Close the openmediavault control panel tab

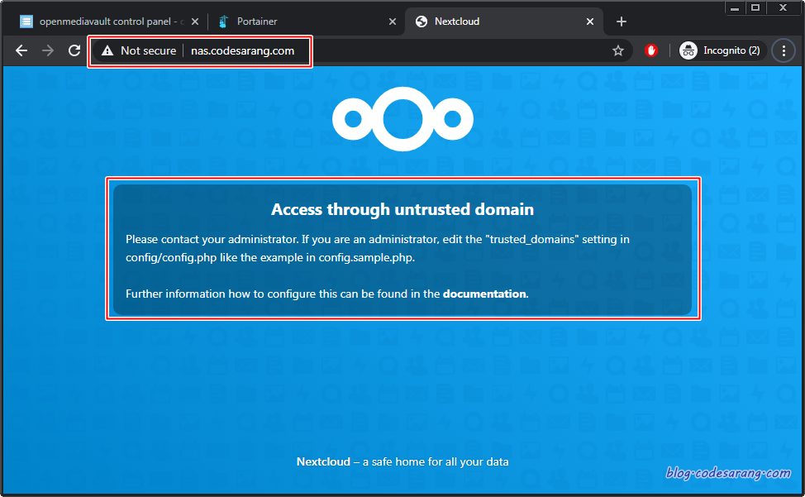click(x=195, y=22)
